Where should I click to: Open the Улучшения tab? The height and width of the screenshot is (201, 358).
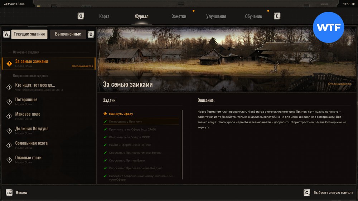[216, 16]
